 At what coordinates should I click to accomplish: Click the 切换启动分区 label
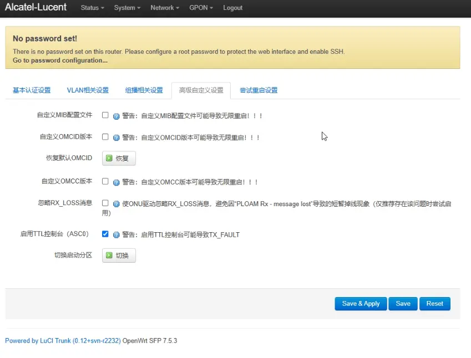(73, 255)
